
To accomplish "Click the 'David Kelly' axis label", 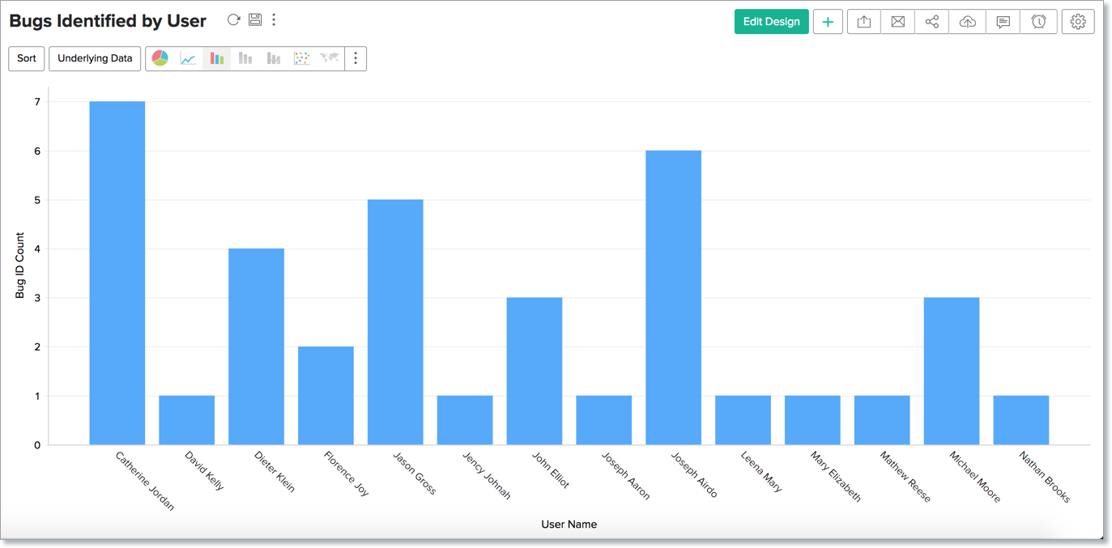I will 204,471.
